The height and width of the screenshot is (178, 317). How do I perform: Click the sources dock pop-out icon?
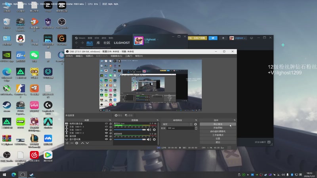(x=110, y=120)
